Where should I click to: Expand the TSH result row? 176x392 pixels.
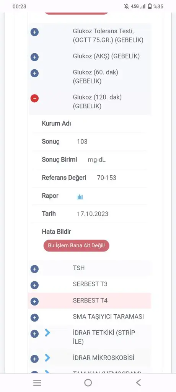click(x=34, y=269)
